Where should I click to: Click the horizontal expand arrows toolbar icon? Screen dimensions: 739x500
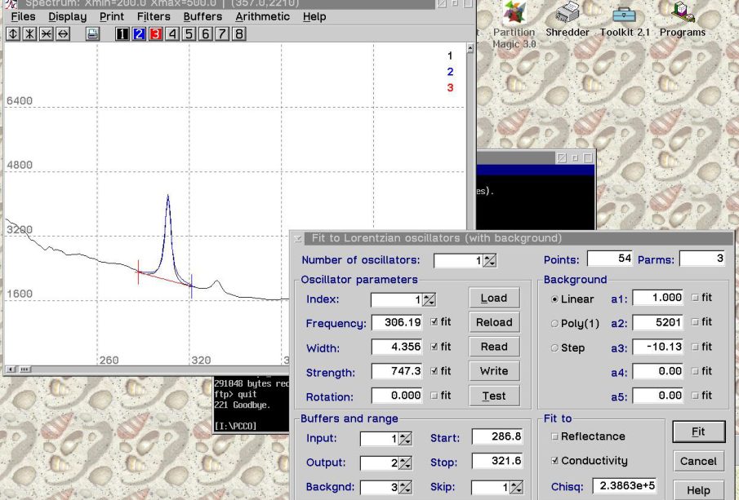click(63, 34)
